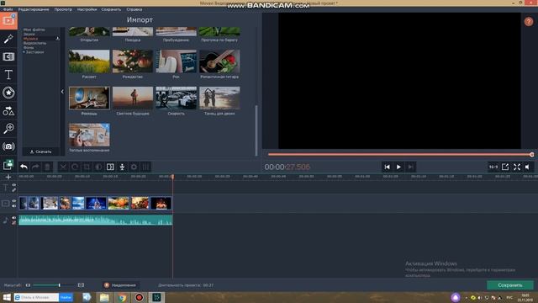Screen dimensions: 538x303
Task: Select the Танец для двоих thumbnail
Action: click(219, 98)
